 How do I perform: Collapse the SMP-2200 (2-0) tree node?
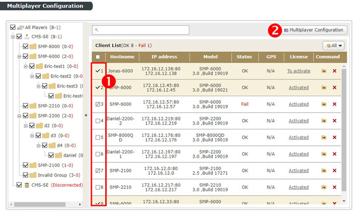(19, 116)
